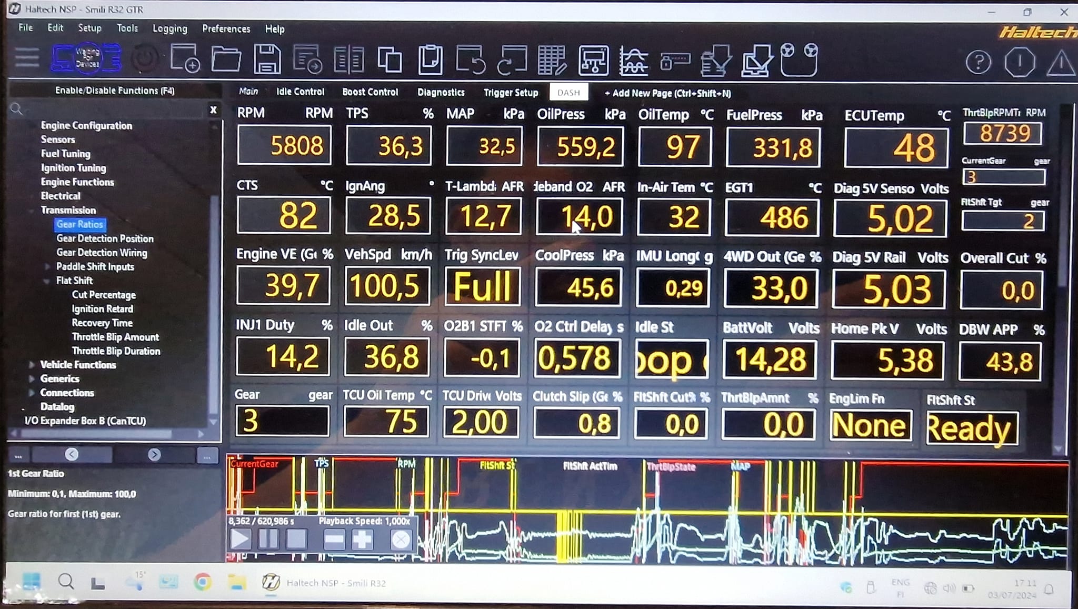Collapse the Flat Shift tree node
Image resolution: width=1078 pixels, height=609 pixels.
click(47, 281)
